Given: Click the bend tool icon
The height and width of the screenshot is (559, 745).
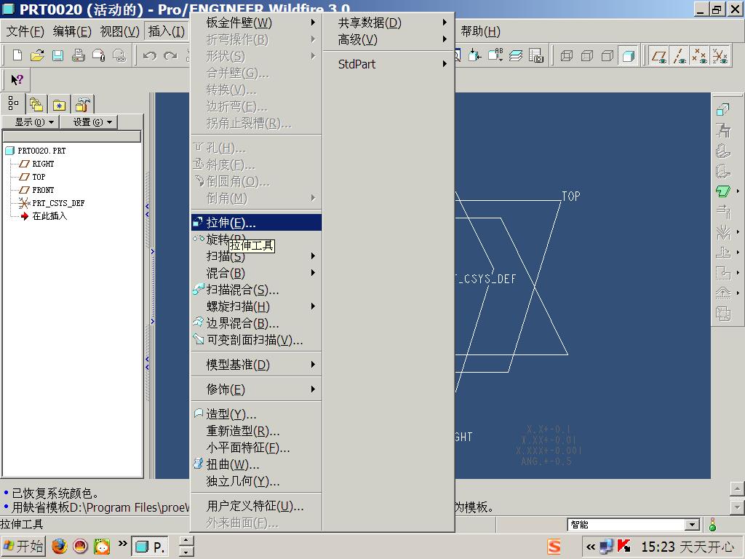Looking at the screenshot, I should [722, 232].
